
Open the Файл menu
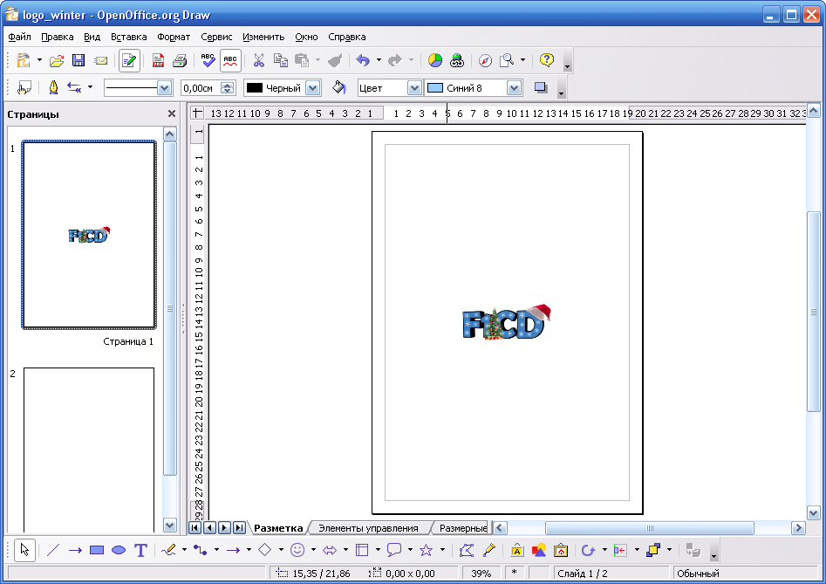19,37
